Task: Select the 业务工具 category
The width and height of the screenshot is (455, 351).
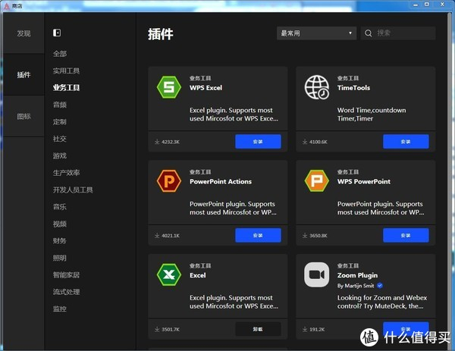Action: click(x=66, y=88)
